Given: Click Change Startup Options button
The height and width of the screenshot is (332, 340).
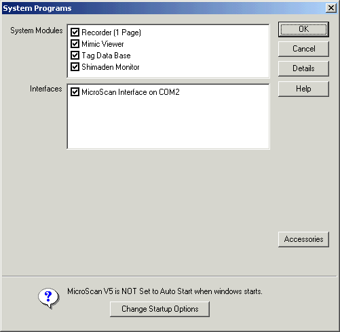Looking at the screenshot, I should [x=159, y=309].
